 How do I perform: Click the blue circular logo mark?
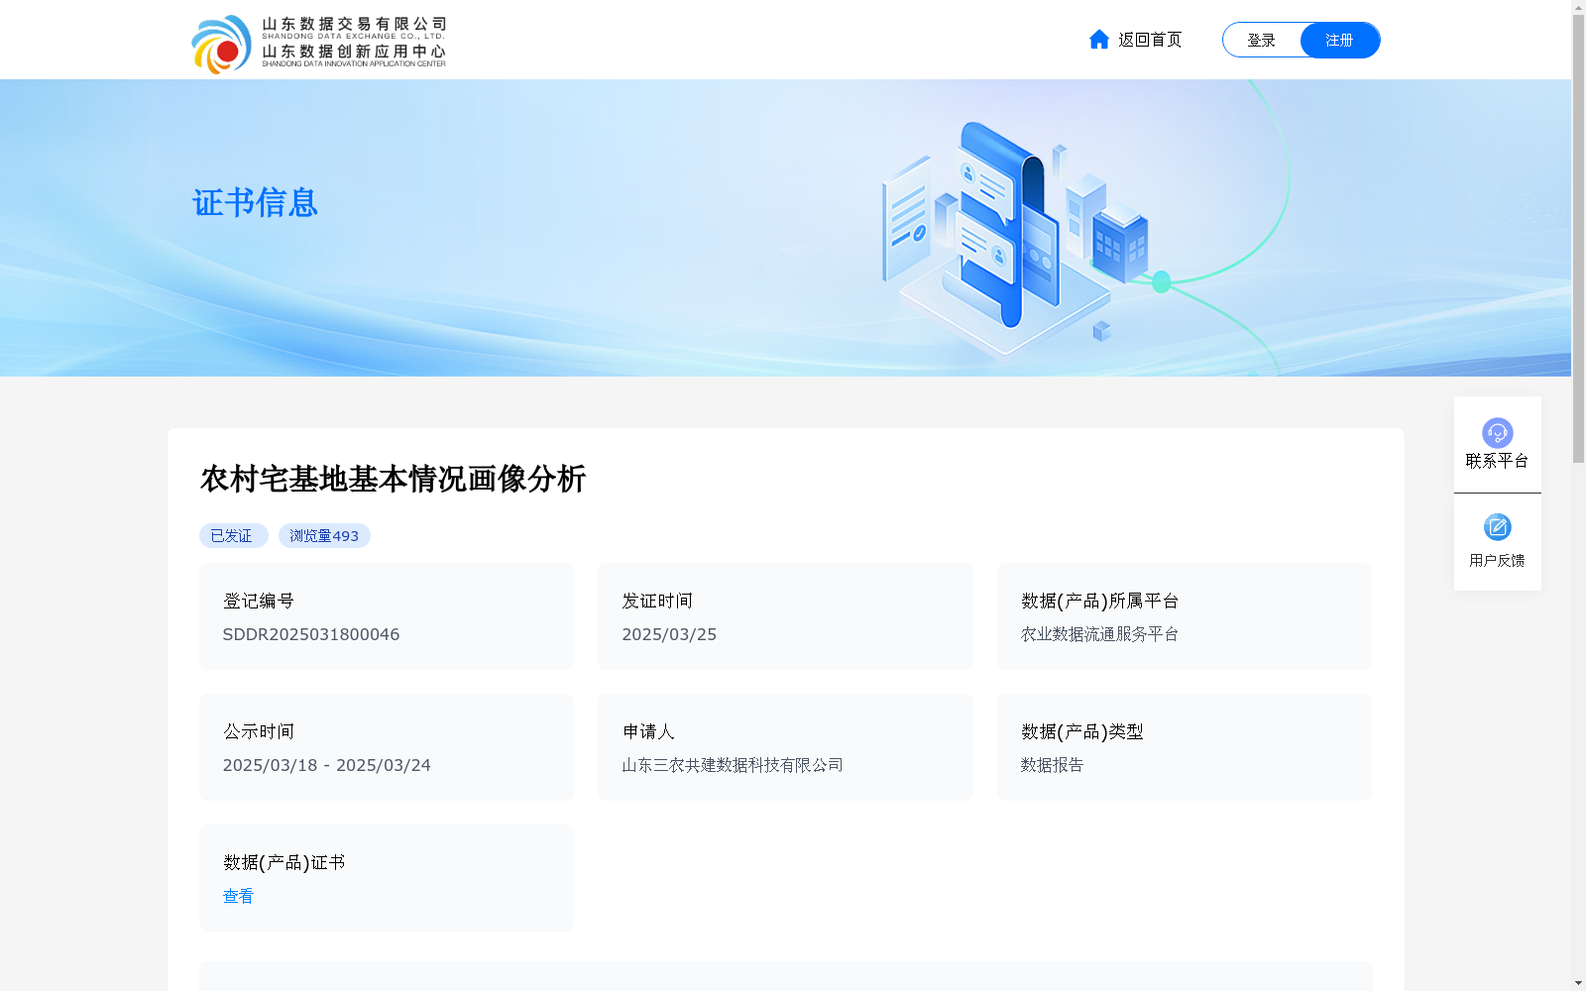[x=223, y=40]
